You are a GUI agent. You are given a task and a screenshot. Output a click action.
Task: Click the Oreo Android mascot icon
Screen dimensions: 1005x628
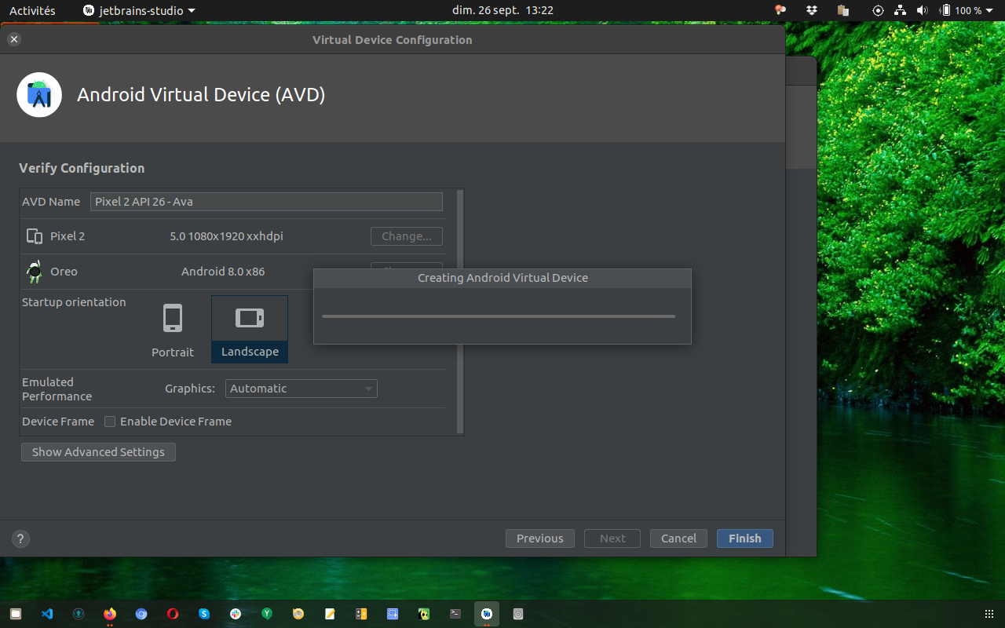tap(34, 272)
